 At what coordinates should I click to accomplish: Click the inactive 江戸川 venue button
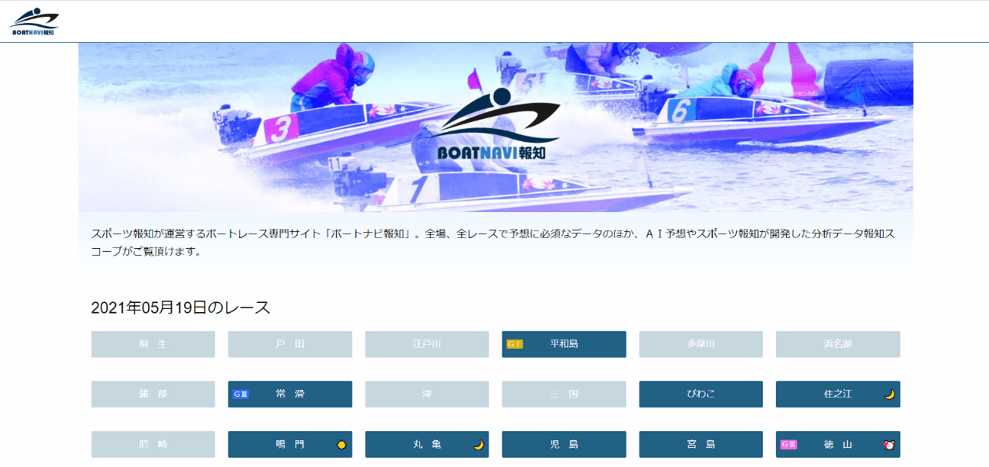coord(427,344)
